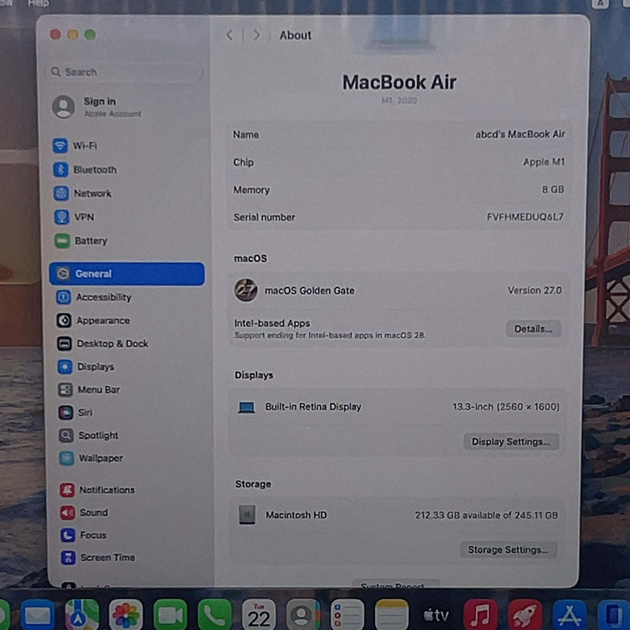Click the 13.3-inch (2560 × 1600) text
The image size is (630, 630).
click(506, 407)
